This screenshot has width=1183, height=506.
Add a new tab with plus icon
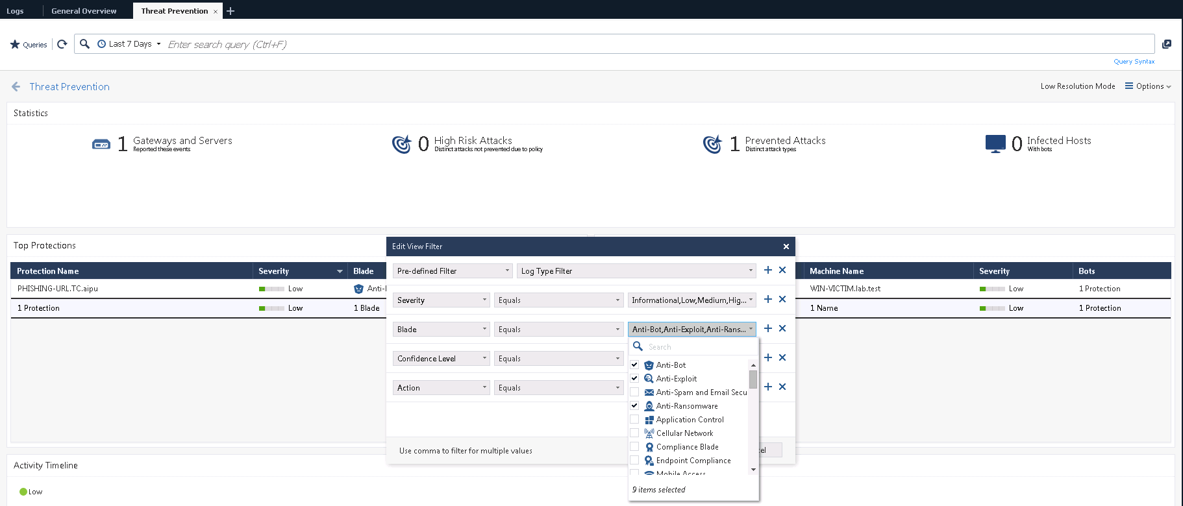[230, 11]
